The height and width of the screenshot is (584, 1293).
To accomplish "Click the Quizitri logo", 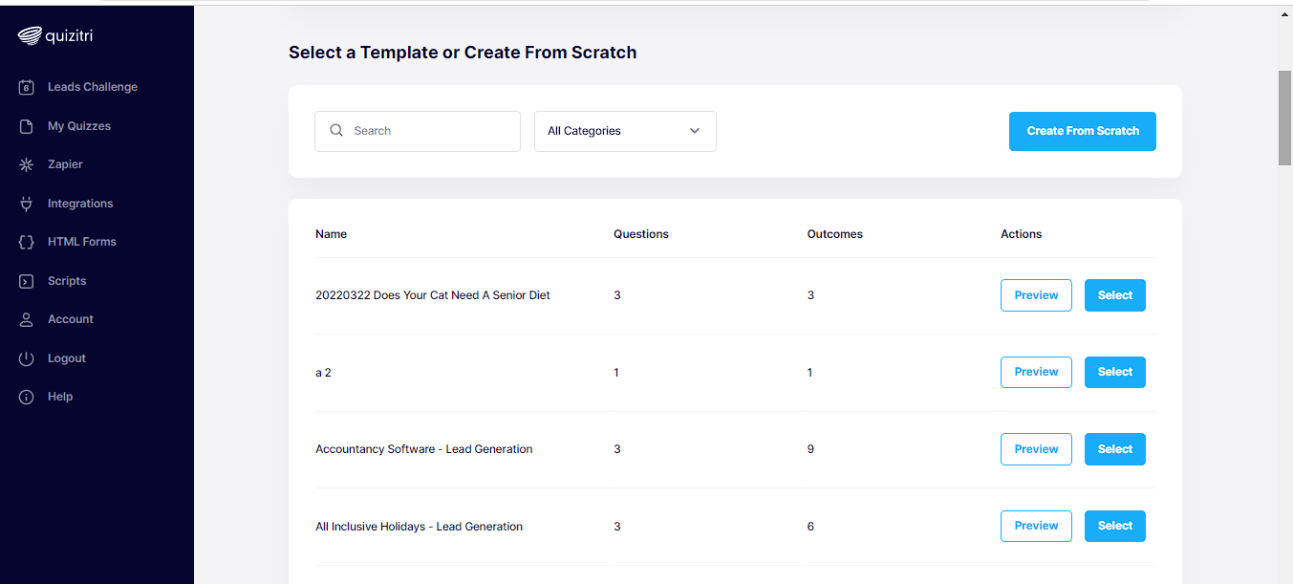I will click(x=55, y=36).
